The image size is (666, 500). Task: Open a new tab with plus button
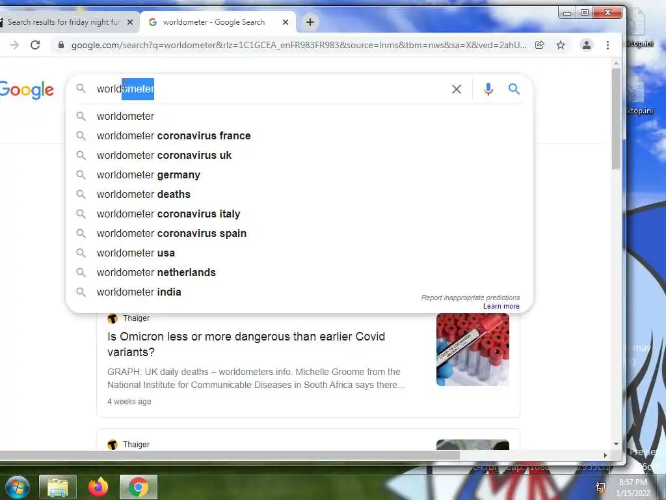click(310, 22)
